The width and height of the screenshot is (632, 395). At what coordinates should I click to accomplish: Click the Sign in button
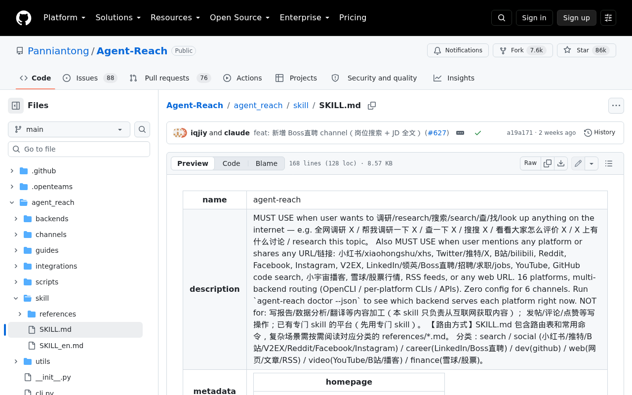[x=534, y=18]
